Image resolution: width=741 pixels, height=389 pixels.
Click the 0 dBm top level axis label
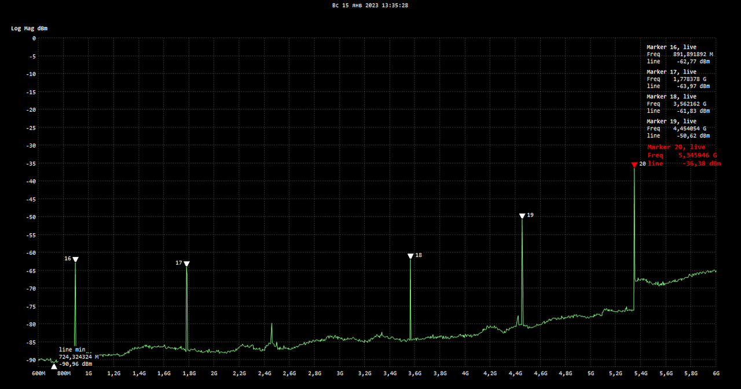point(34,38)
